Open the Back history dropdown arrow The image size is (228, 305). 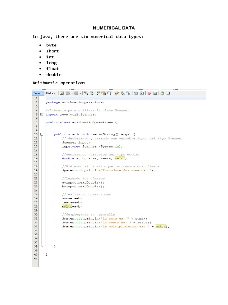coord(72,93)
